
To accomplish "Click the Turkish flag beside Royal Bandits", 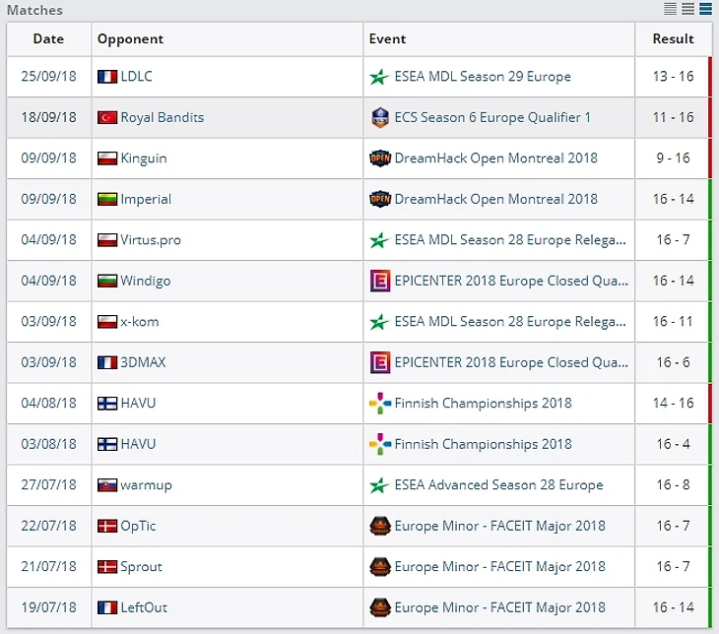I will (x=107, y=117).
